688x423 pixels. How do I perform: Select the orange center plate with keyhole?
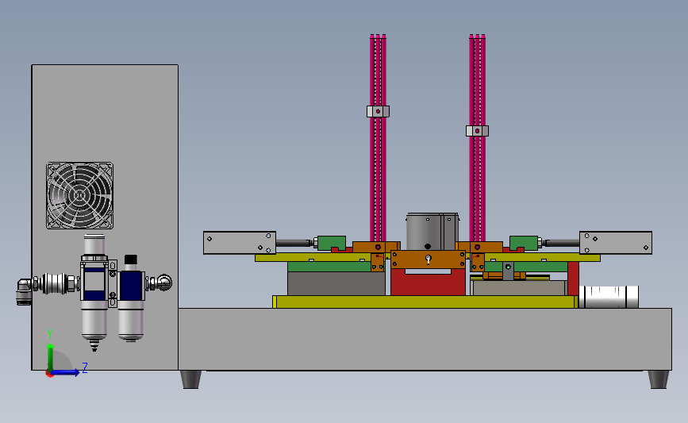tap(428, 260)
